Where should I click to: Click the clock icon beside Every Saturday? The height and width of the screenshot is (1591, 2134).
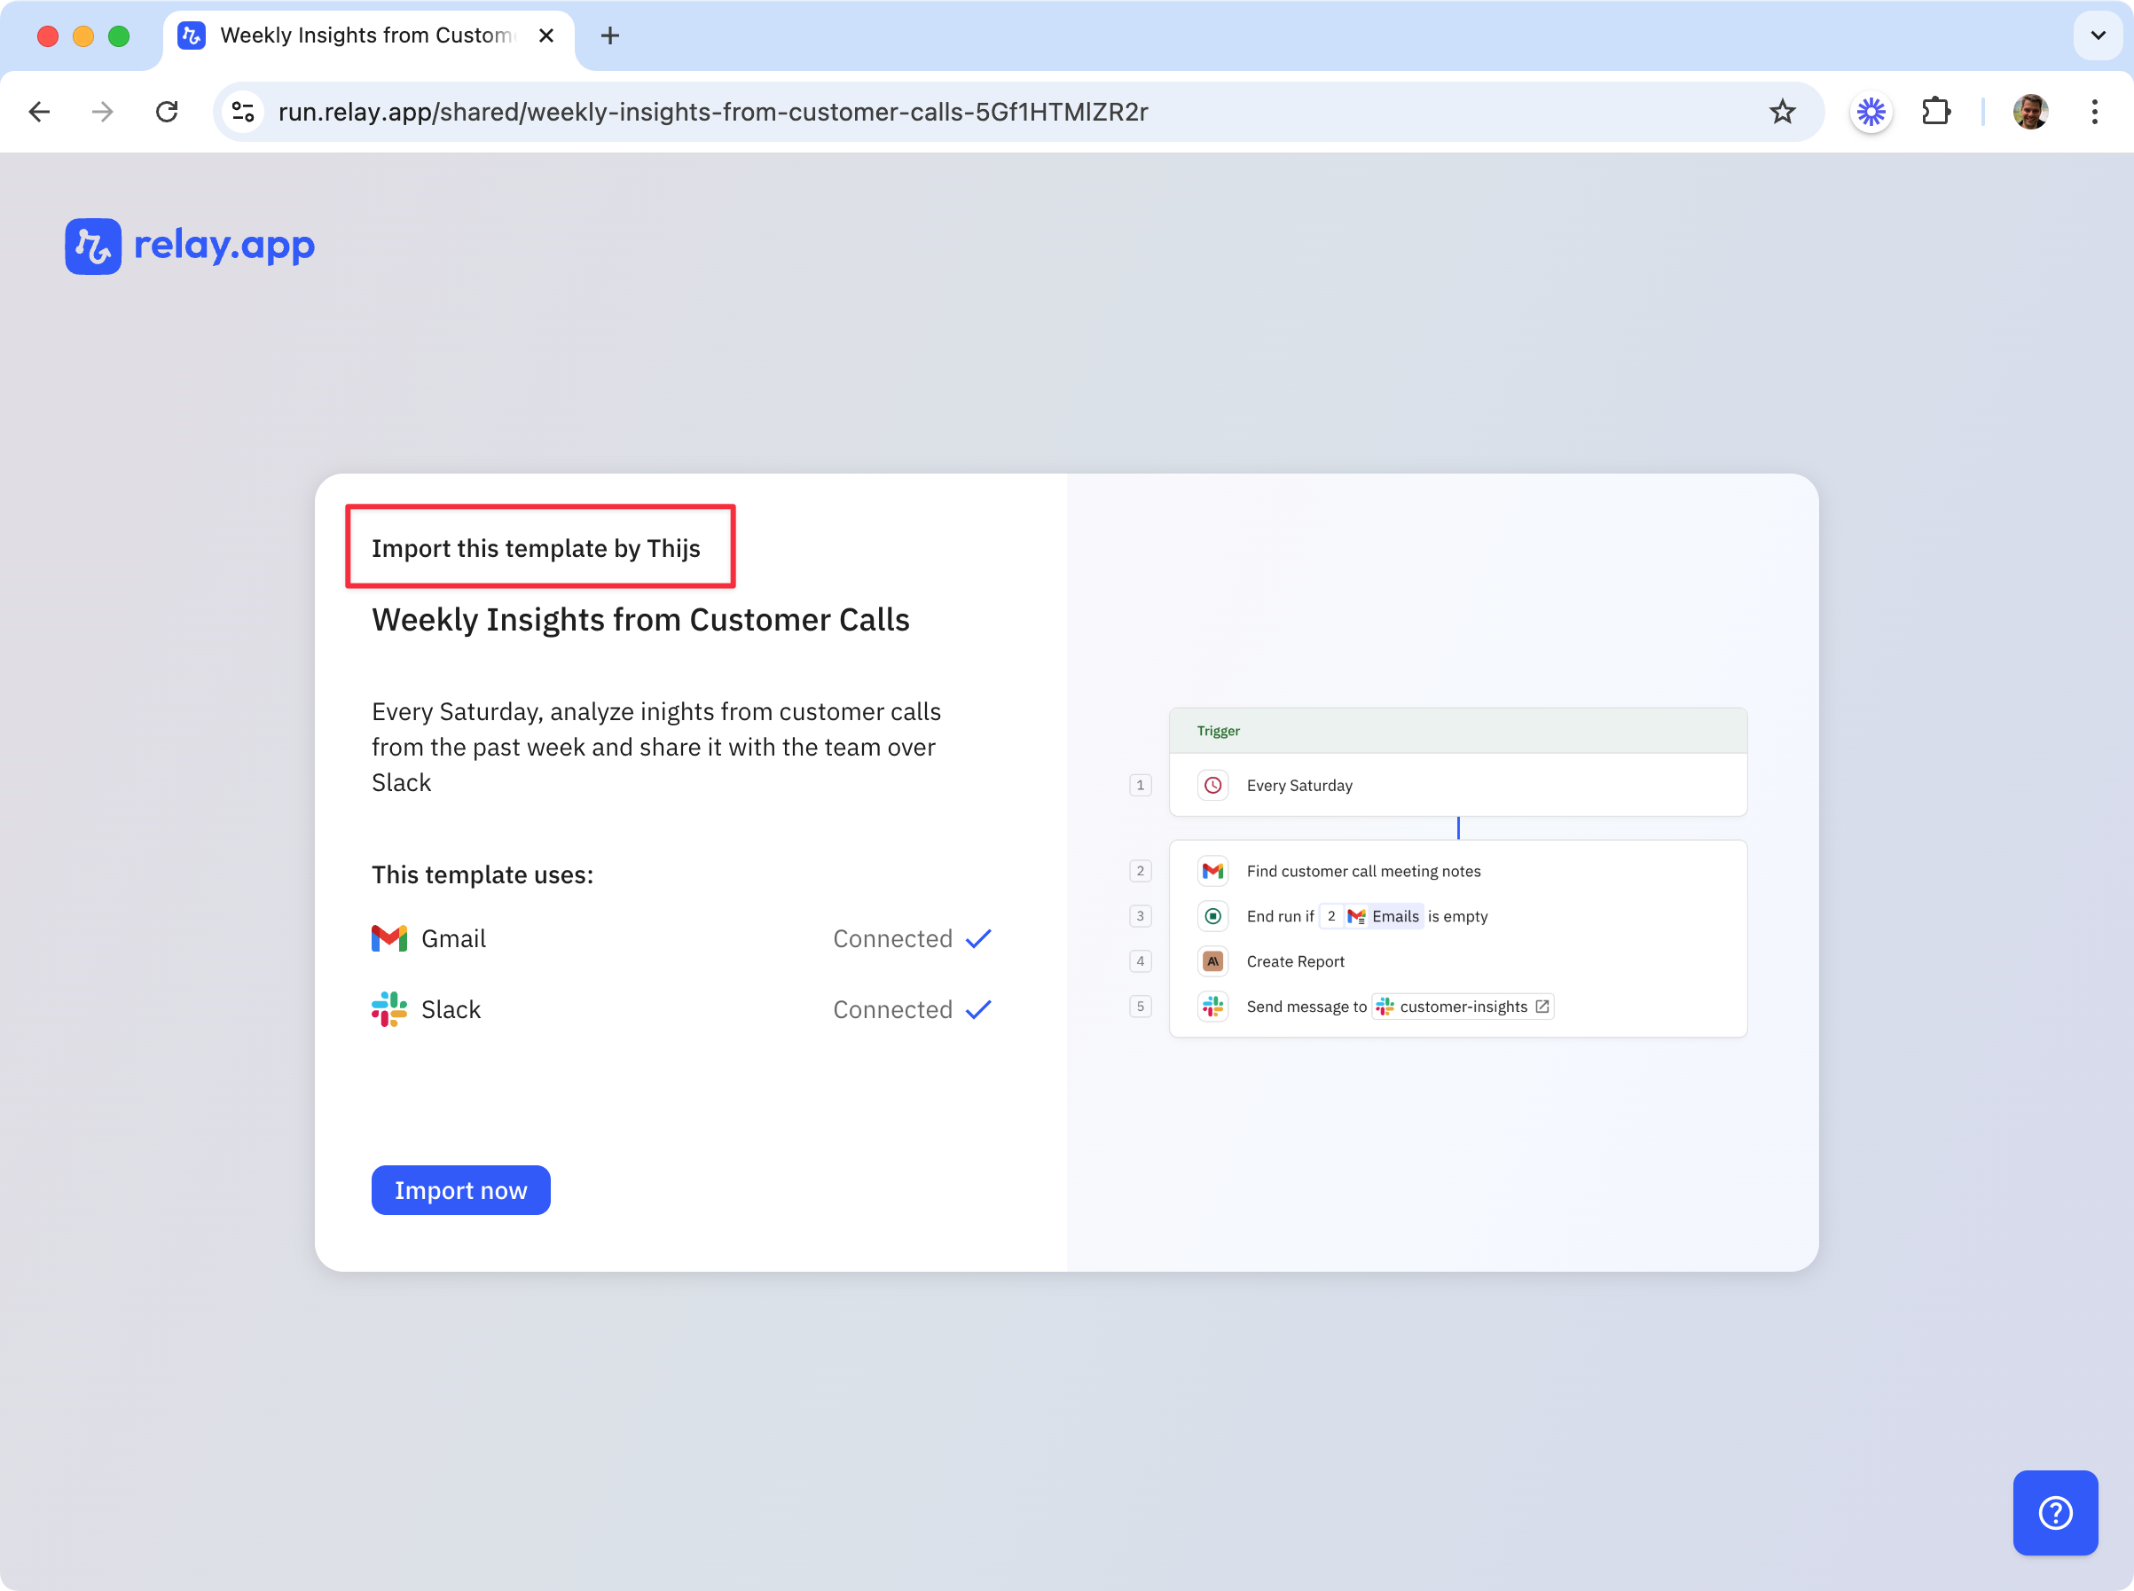(x=1212, y=786)
